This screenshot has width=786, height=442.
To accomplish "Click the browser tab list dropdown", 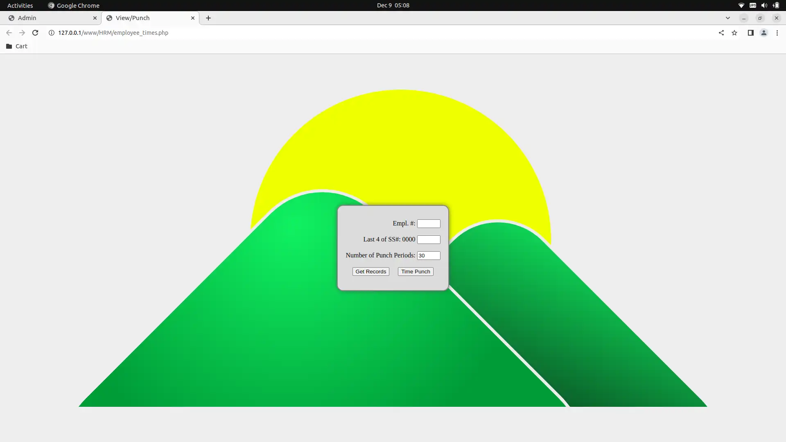I will coord(728,18).
